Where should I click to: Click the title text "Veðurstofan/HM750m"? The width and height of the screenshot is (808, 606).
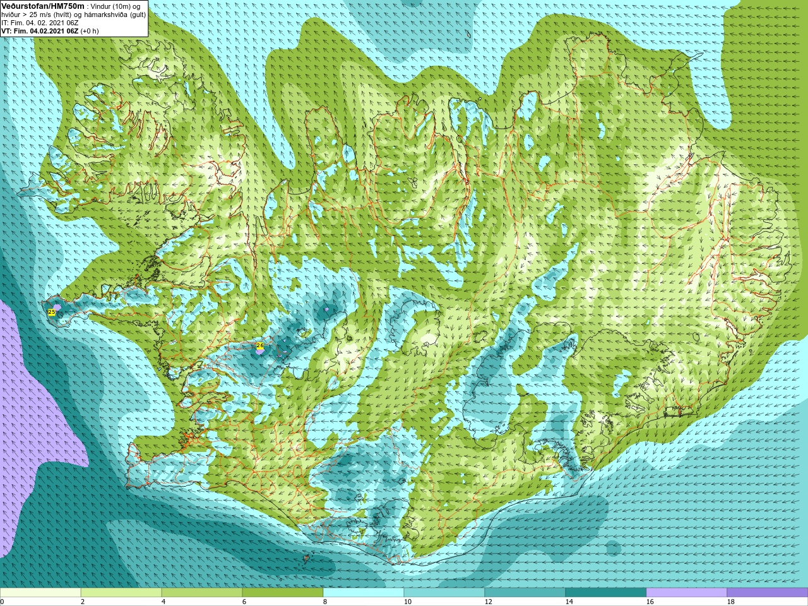tap(42, 6)
